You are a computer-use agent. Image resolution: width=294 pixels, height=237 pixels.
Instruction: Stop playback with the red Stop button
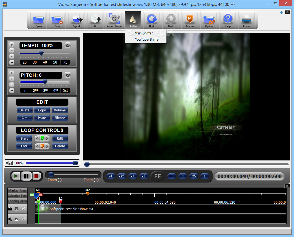36,176
